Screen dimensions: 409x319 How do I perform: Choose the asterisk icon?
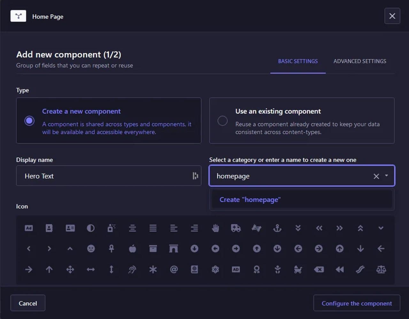pyautogui.click(x=153, y=270)
